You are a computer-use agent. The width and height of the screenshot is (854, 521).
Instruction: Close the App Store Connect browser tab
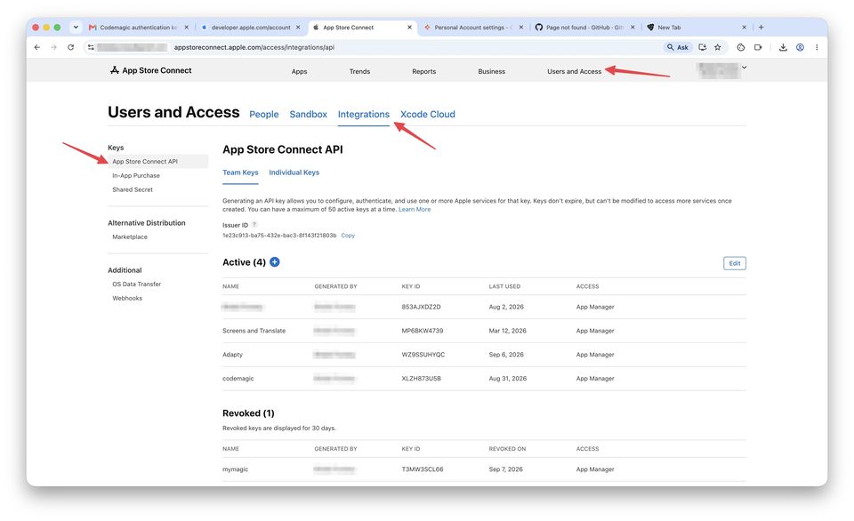pos(409,28)
